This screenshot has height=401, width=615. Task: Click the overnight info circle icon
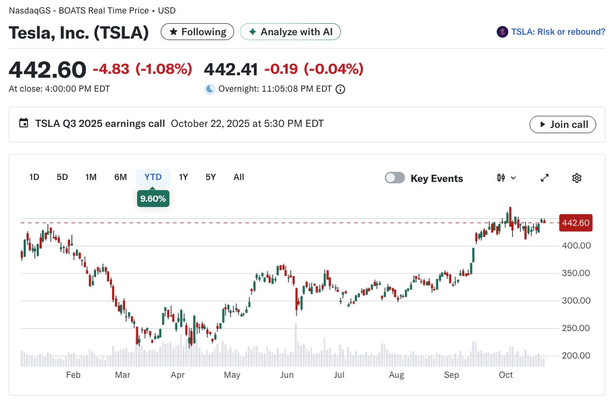pos(340,89)
